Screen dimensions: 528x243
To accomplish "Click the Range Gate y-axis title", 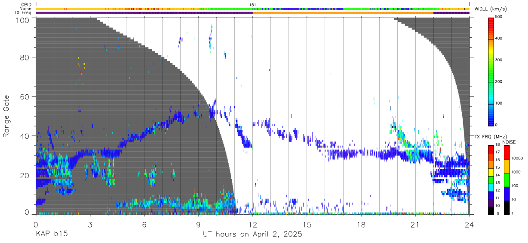I will click(6, 116).
